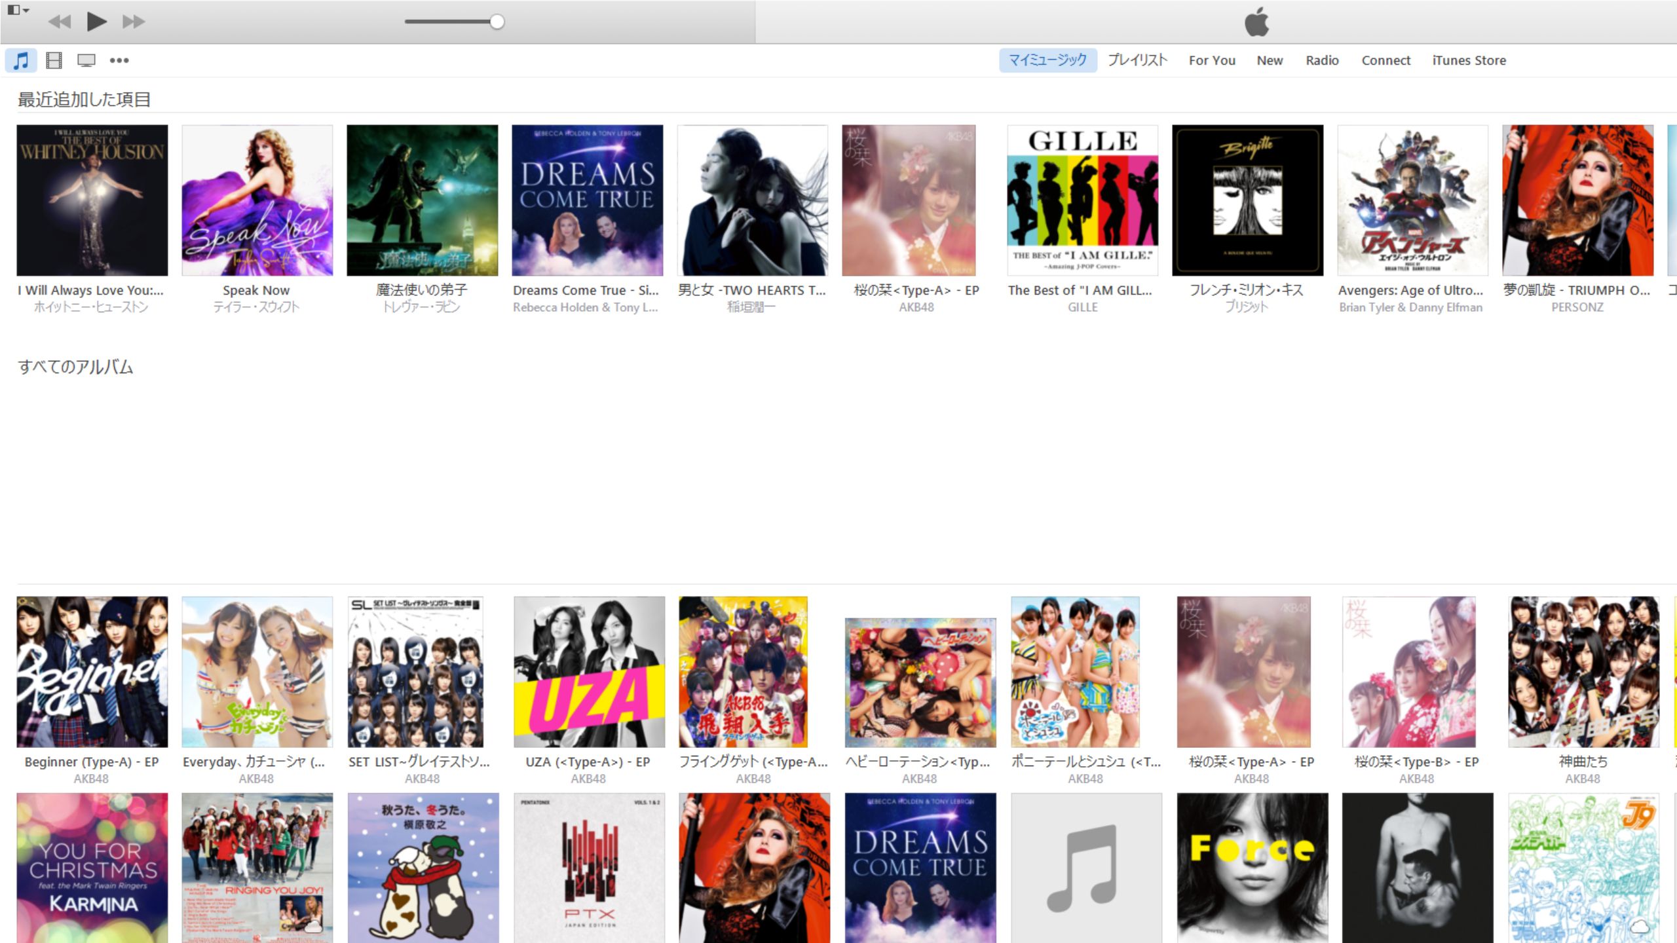The image size is (1677, 943).
Task: Open the 男と女 TWO HEARTS album cover
Action: [x=753, y=200]
